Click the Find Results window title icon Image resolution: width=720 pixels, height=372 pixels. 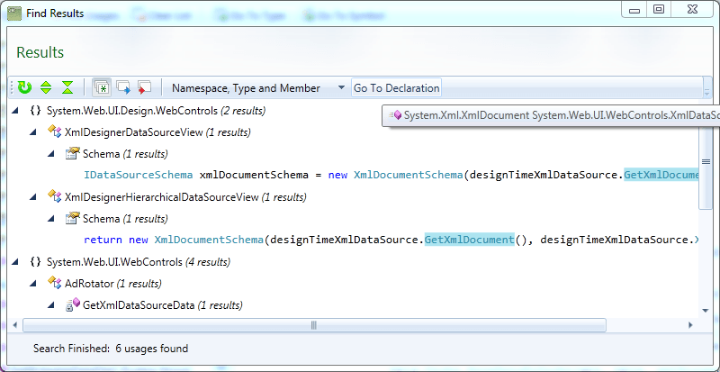15,14
